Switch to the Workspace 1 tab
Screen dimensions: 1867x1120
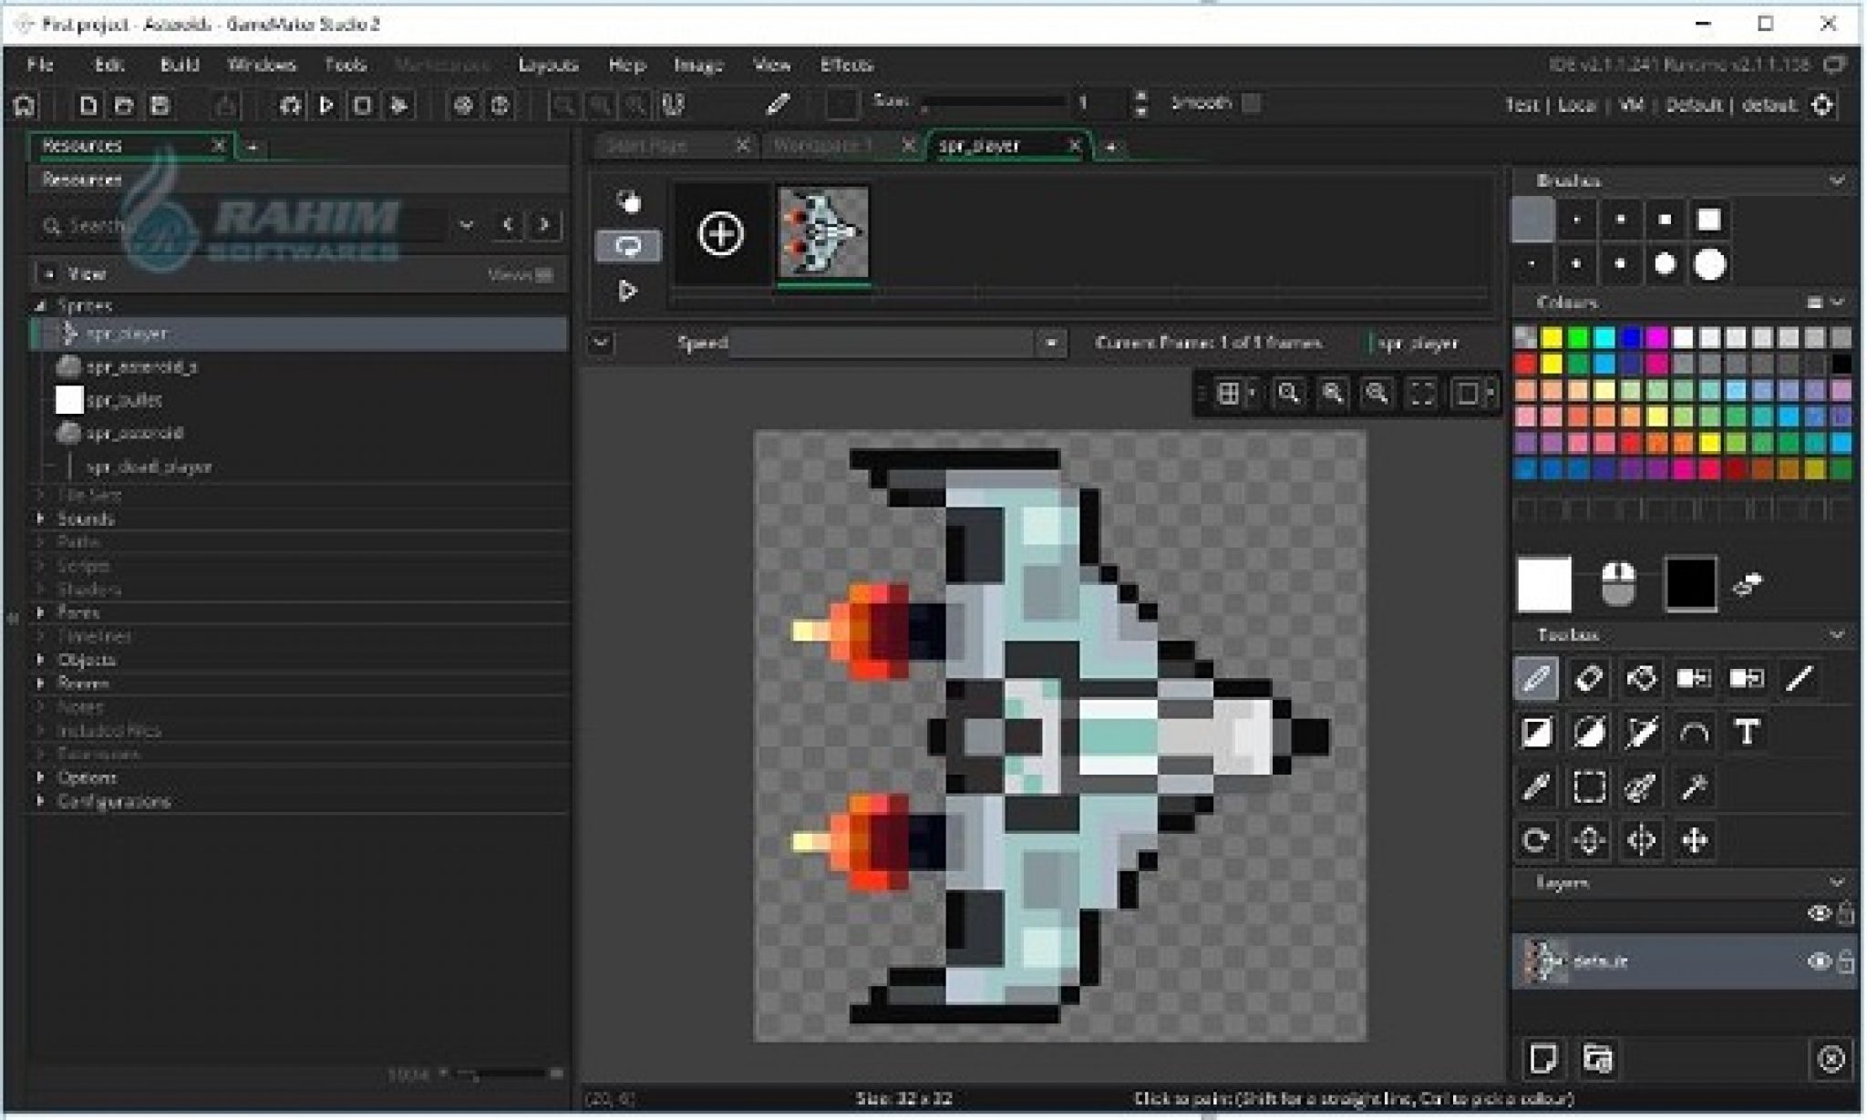(x=822, y=146)
